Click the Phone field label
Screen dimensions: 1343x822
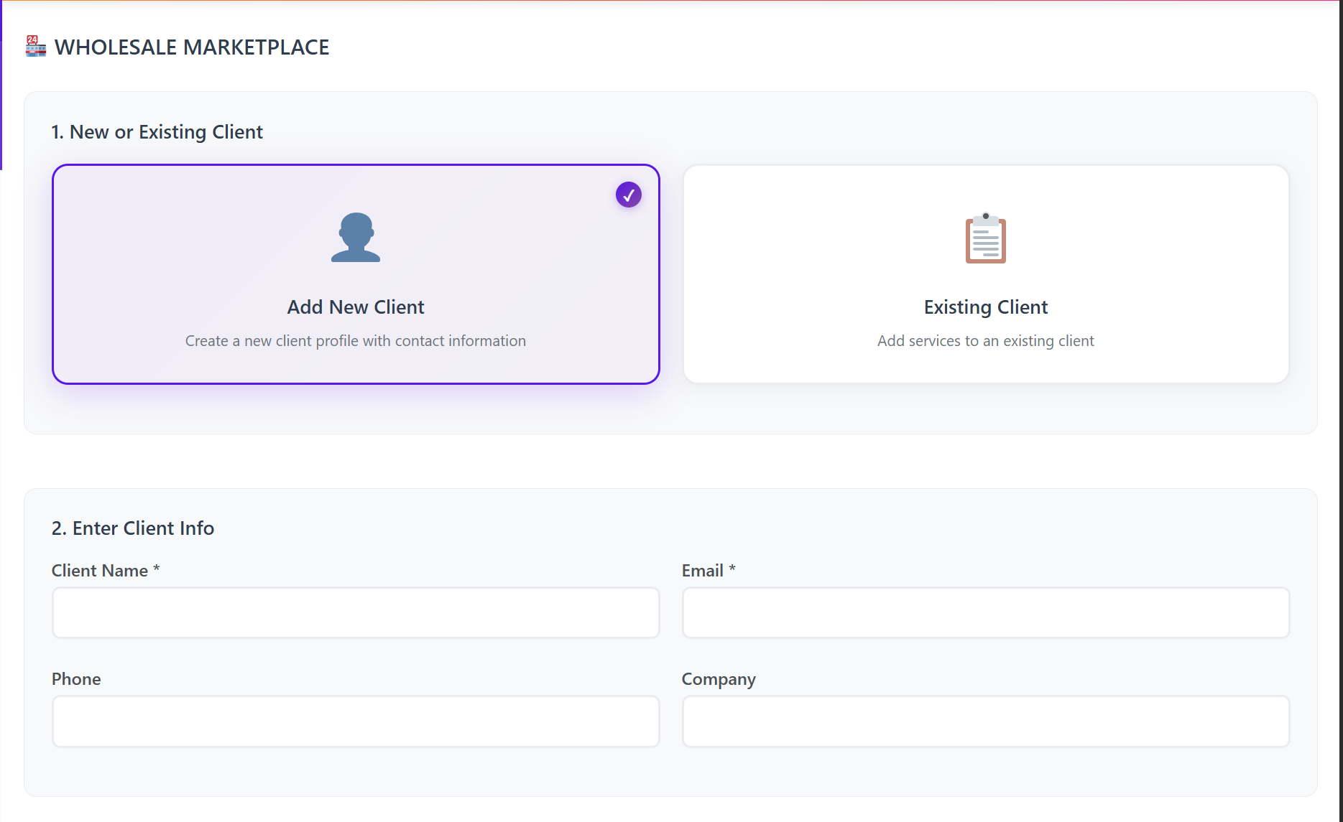tap(76, 679)
